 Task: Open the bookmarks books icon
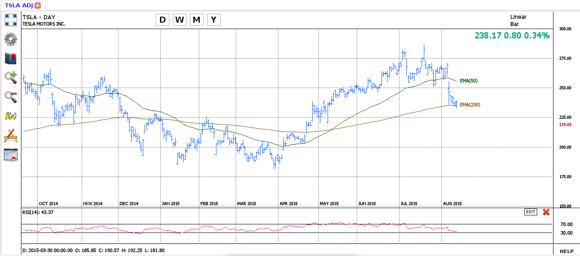(x=10, y=59)
